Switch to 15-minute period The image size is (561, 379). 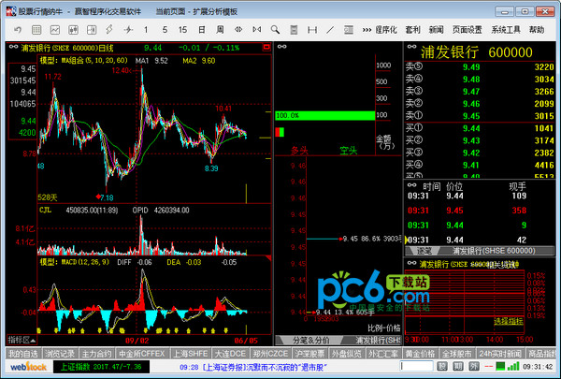(x=183, y=30)
